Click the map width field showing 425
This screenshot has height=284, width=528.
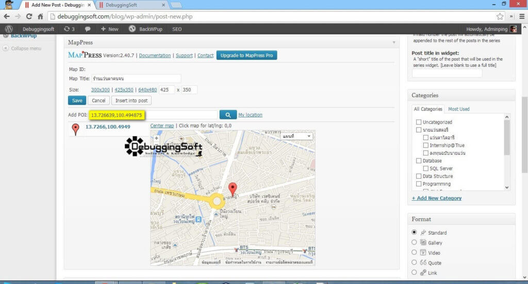167,90
